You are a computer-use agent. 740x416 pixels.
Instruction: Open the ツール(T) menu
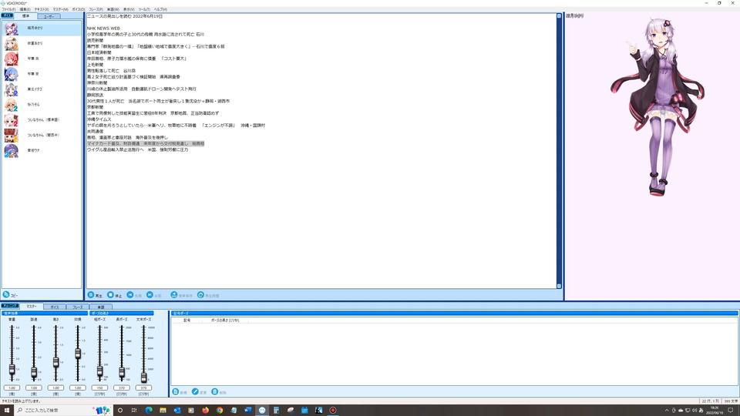pos(144,9)
